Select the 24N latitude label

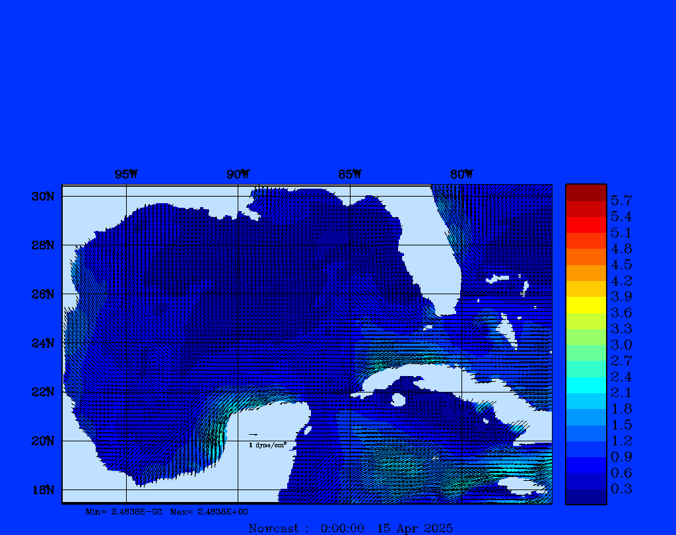click(x=42, y=343)
